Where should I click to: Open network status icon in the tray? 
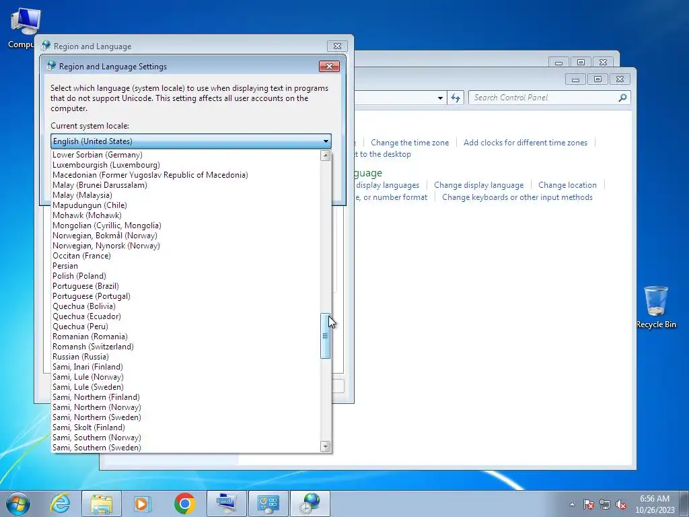point(605,504)
